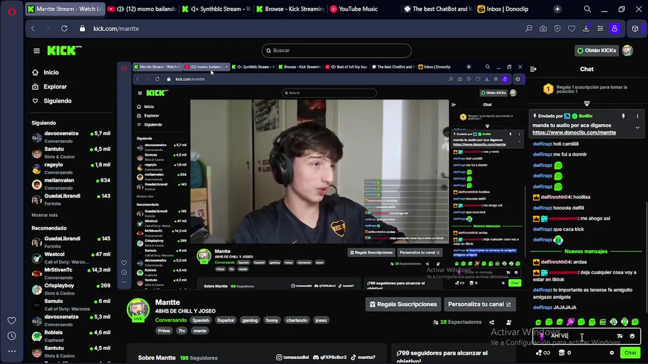Click Personaliza tu canal button
Screen dimensions: 648x364
pos(480,304)
